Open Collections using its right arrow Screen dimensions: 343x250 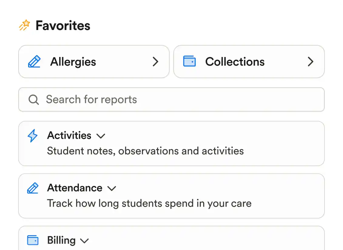click(310, 62)
